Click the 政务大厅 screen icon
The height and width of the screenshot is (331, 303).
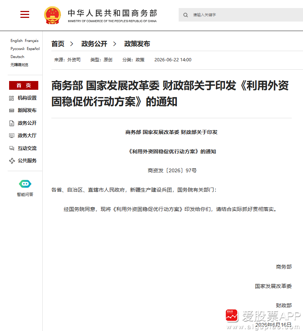pyautogui.click(x=12, y=135)
